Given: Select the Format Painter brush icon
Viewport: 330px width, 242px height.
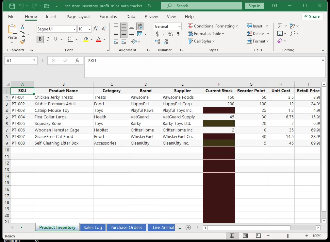Looking at the screenshot, I should [23, 42].
